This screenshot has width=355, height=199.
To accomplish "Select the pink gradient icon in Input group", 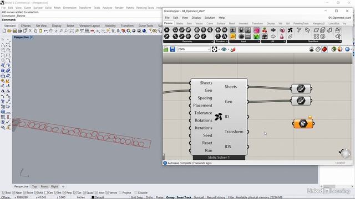I will point(256,30).
